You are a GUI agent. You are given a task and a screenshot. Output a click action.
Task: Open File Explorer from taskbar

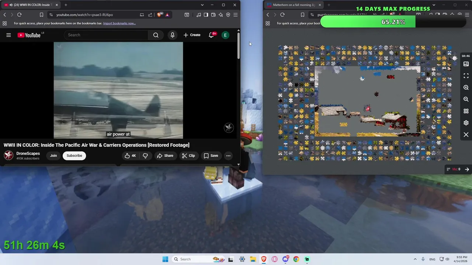(253, 259)
